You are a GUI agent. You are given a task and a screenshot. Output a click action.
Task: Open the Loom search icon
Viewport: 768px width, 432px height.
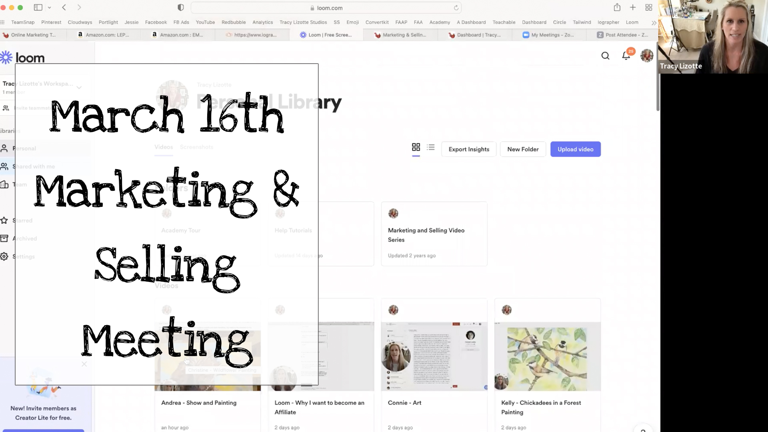(x=605, y=56)
